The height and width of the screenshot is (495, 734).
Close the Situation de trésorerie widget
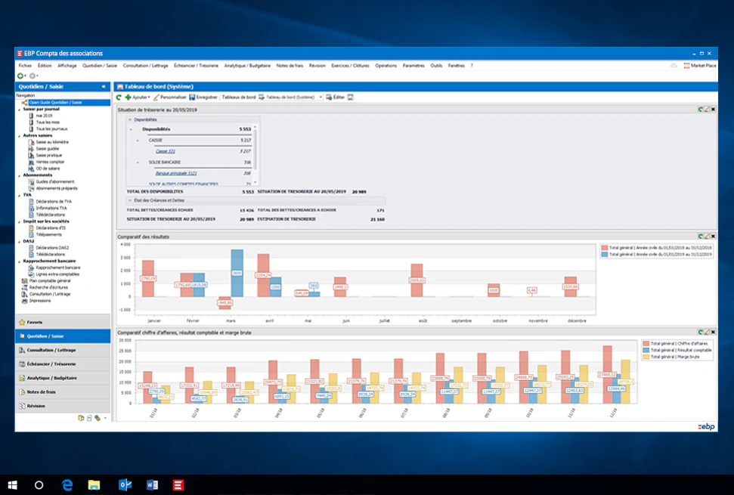[713, 109]
